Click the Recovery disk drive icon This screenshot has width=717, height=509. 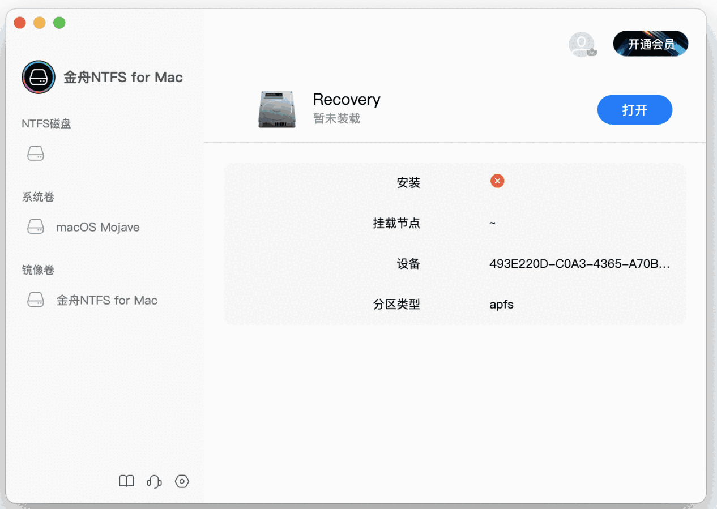click(277, 109)
